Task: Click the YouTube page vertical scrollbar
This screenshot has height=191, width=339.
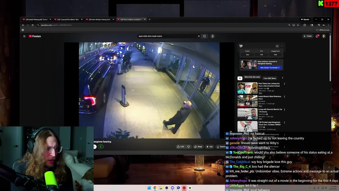Action: pyautogui.click(x=330, y=58)
